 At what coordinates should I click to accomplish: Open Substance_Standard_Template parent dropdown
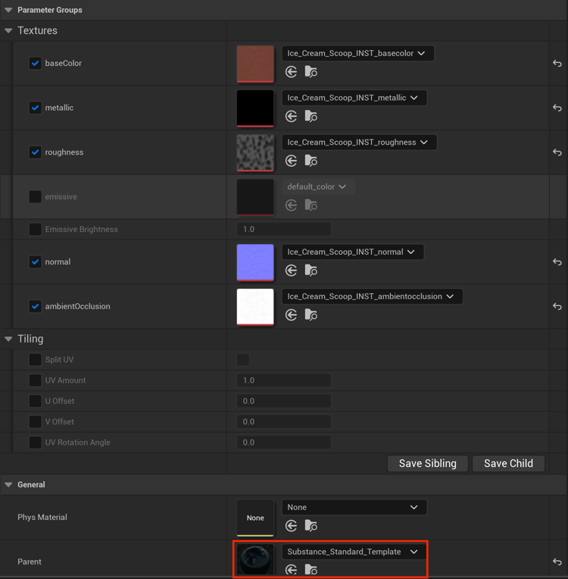coord(354,552)
